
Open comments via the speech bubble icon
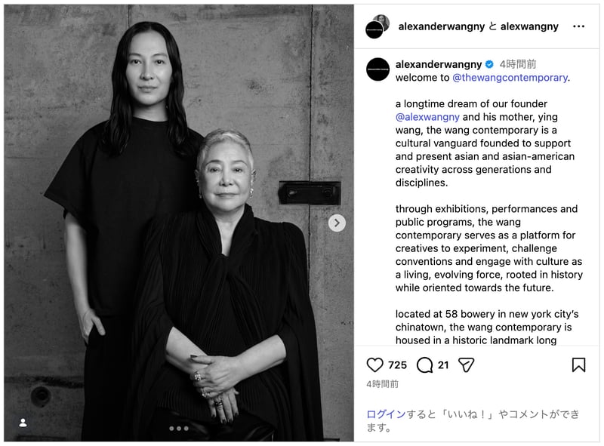pos(424,364)
